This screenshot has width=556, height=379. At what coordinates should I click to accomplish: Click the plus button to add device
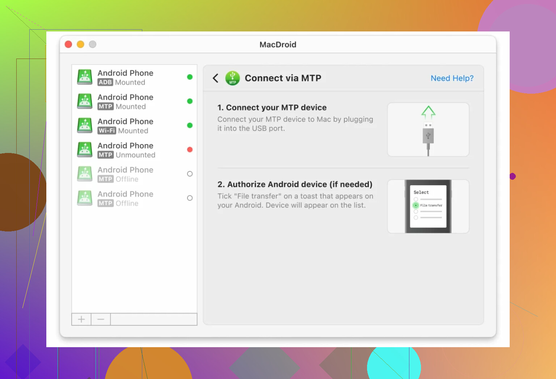coord(81,319)
